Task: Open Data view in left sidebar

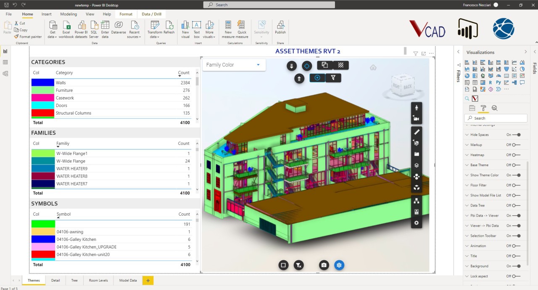Action: [5, 62]
